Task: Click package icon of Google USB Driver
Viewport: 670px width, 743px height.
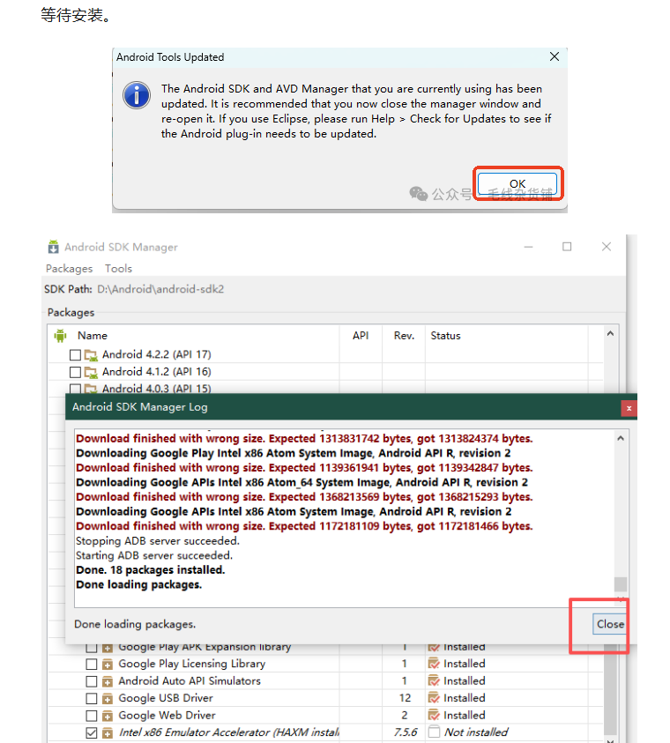Action: [x=108, y=698]
